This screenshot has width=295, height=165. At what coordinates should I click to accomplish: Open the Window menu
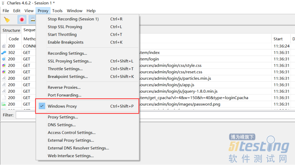coord(75,11)
